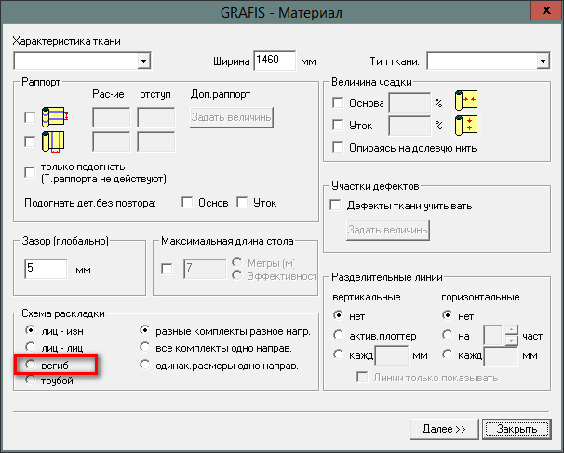564x453 pixels.
Task: Choose the трубой layout scheme option
Action: coord(32,381)
